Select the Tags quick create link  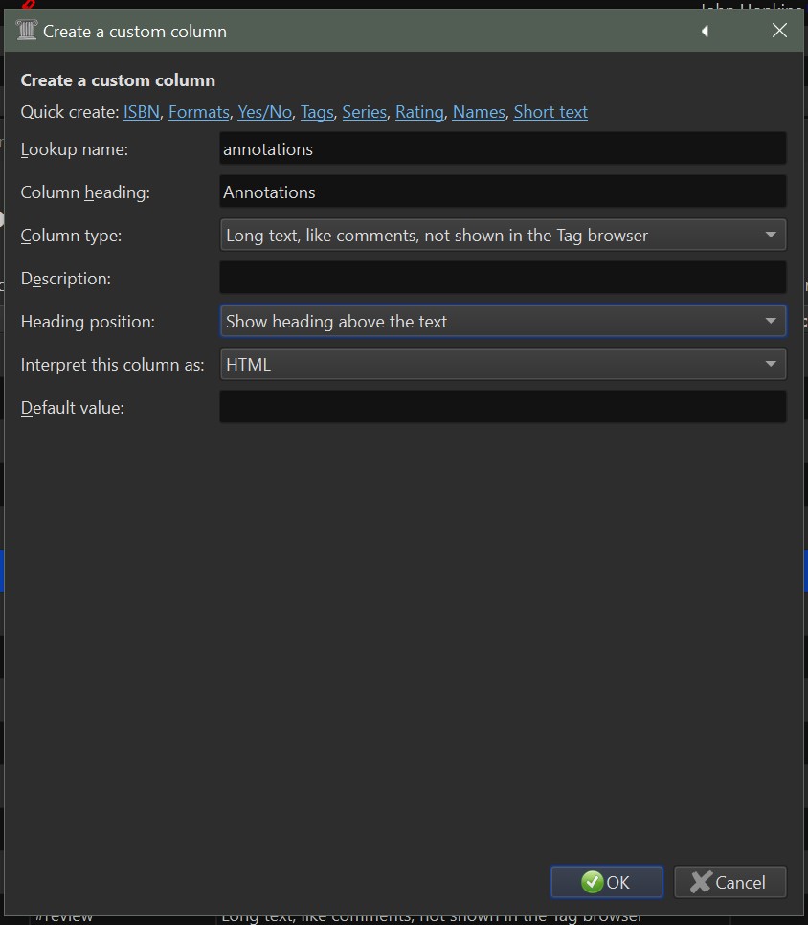point(317,112)
